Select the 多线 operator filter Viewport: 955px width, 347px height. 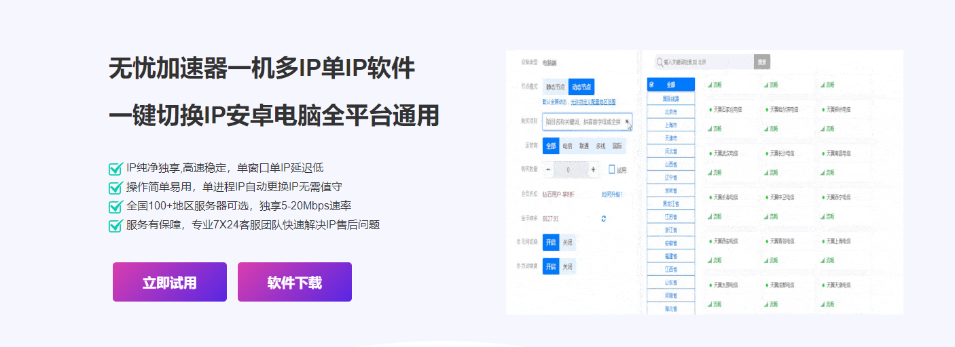click(x=600, y=146)
